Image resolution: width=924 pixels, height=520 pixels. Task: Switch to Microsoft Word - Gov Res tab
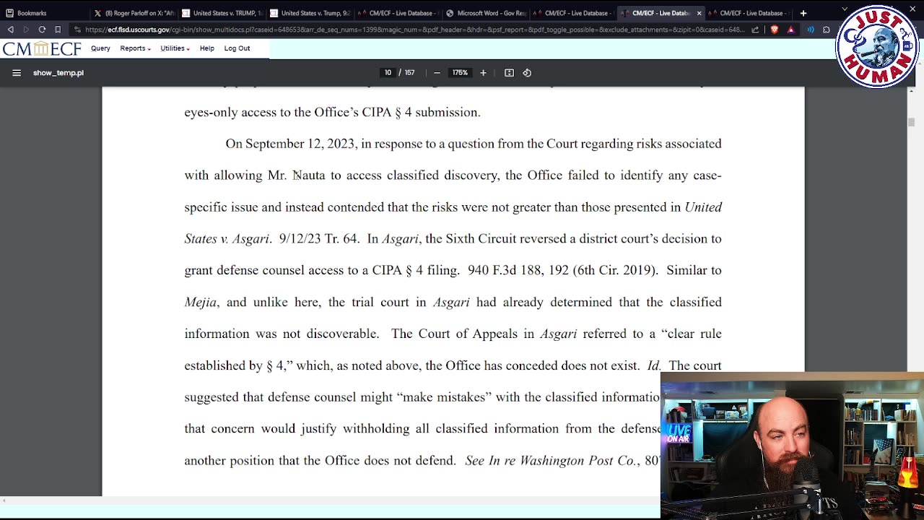pyautogui.click(x=485, y=13)
